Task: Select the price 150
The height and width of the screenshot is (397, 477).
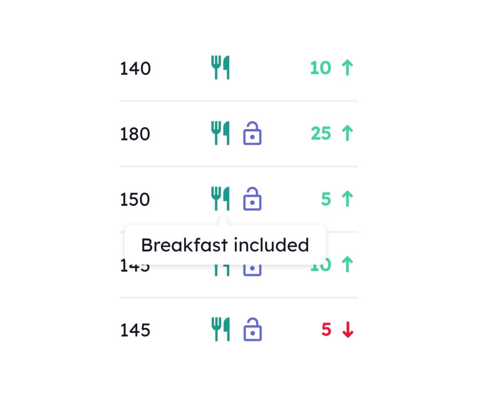Action: pyautogui.click(x=135, y=200)
